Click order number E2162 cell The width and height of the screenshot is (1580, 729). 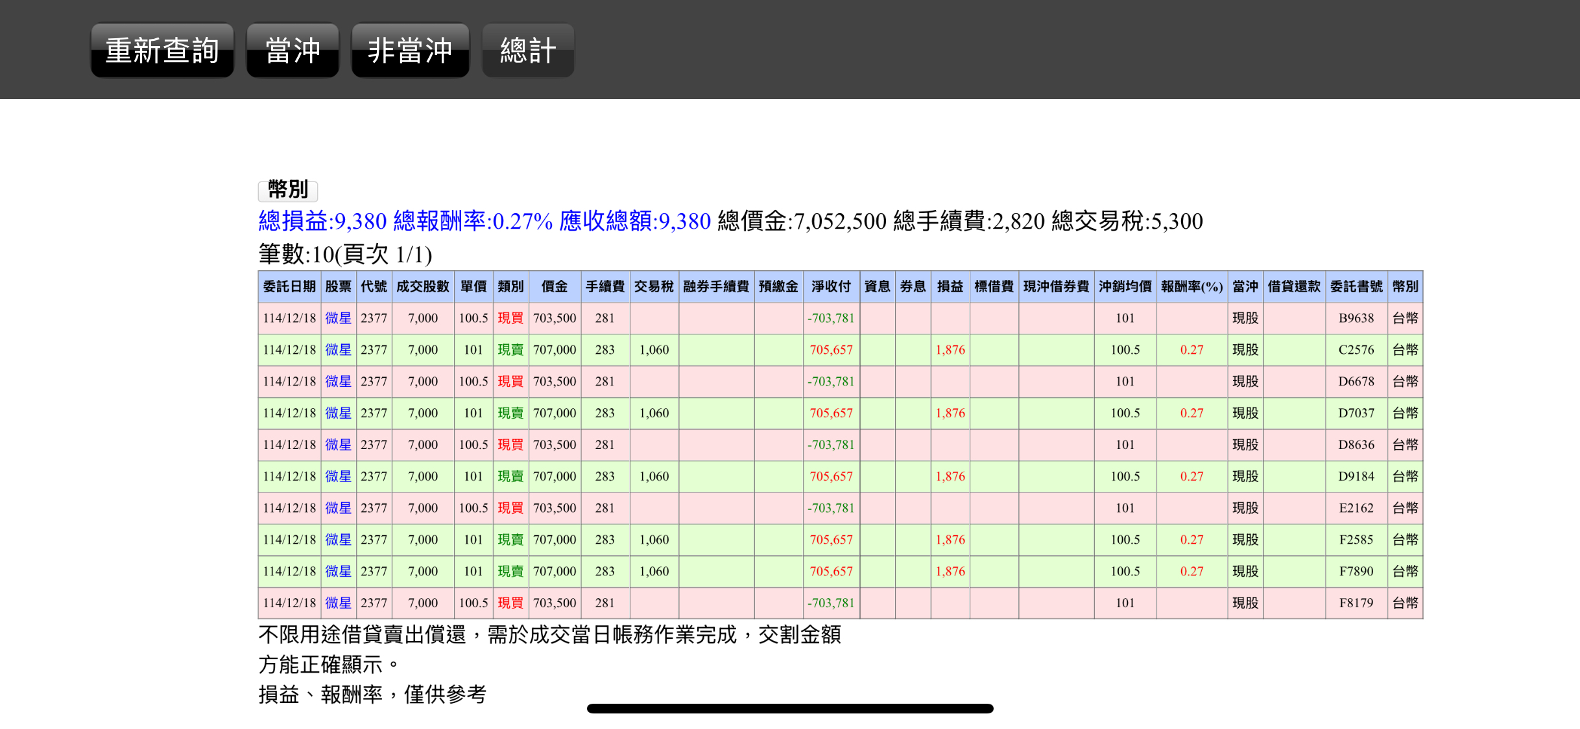(1356, 508)
